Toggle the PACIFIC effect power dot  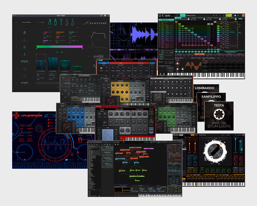pos(74,71)
